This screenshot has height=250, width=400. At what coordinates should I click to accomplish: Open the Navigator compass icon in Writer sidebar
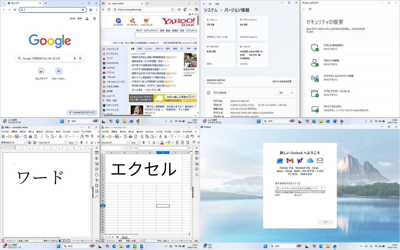click(97, 169)
